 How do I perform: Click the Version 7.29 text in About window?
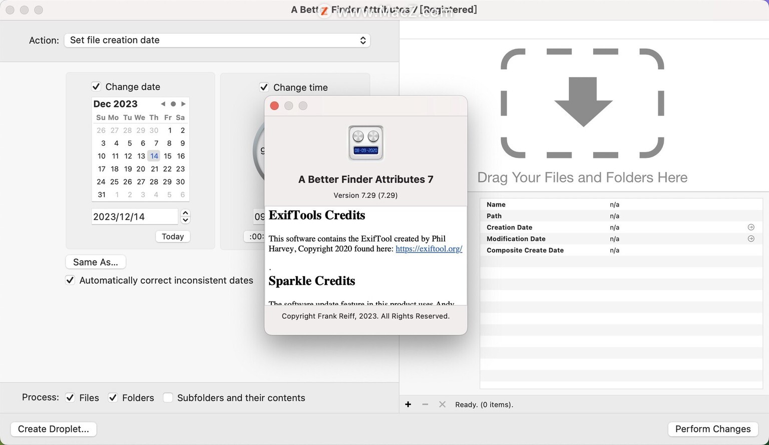click(x=365, y=195)
